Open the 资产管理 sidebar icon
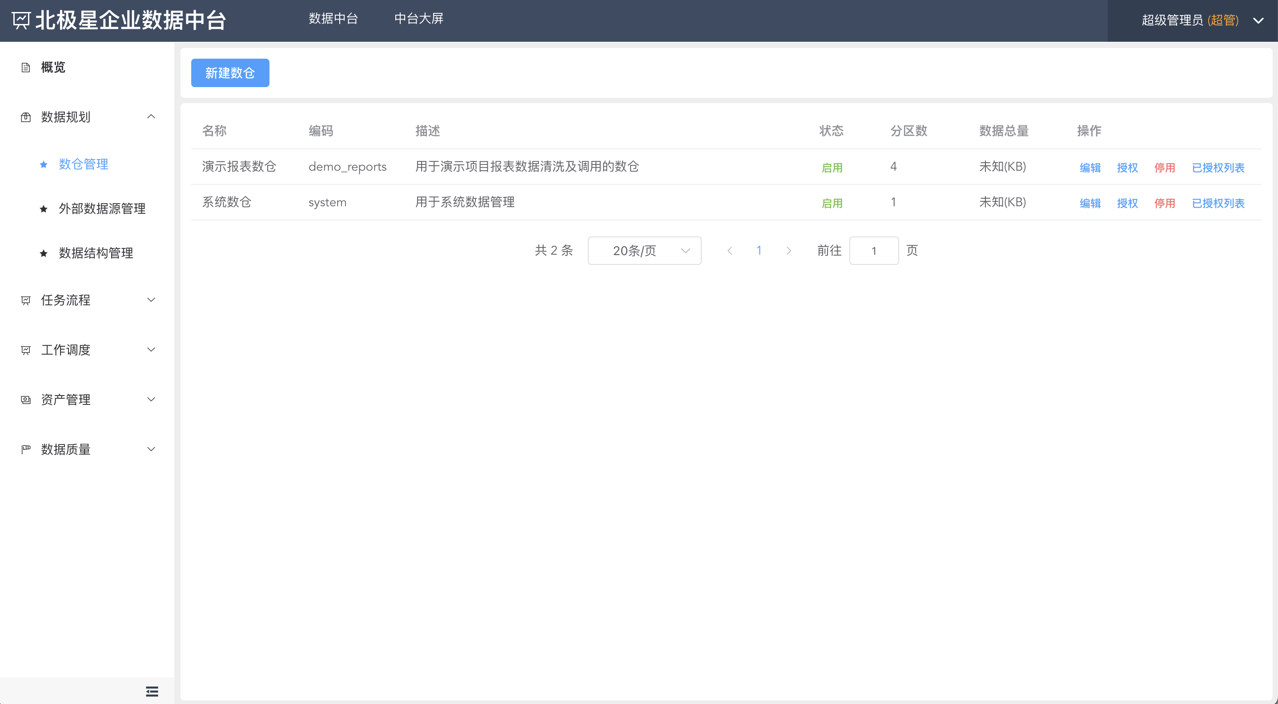 coord(25,399)
